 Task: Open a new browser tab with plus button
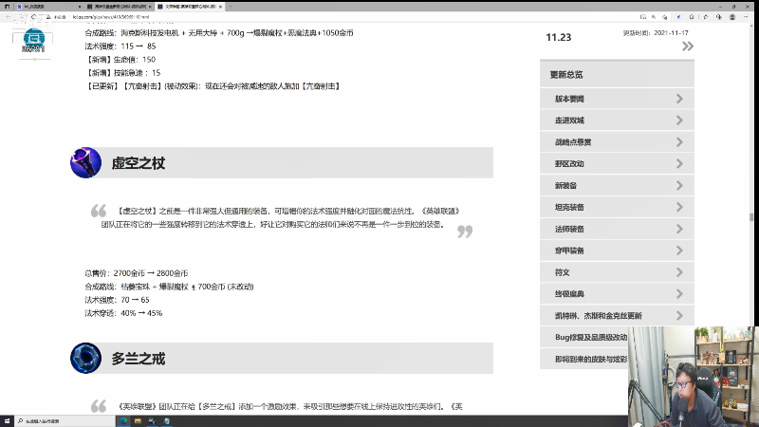pos(231,7)
